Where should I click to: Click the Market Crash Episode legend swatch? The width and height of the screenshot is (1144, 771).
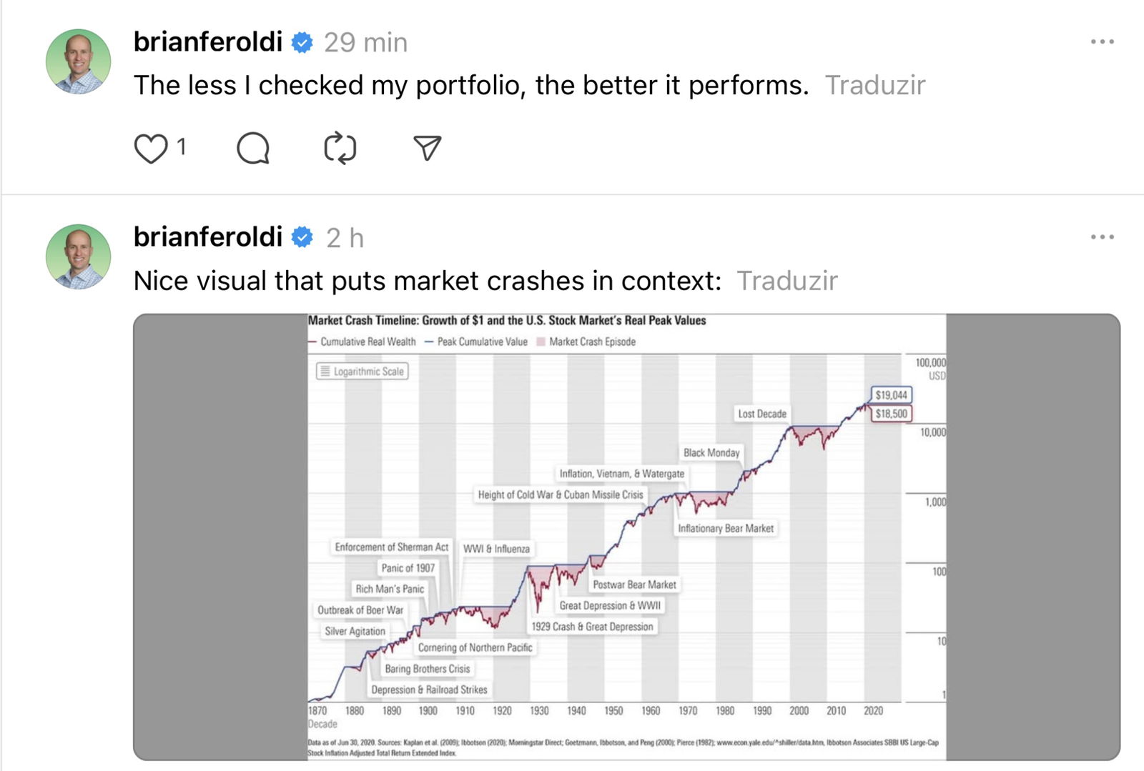pos(541,342)
